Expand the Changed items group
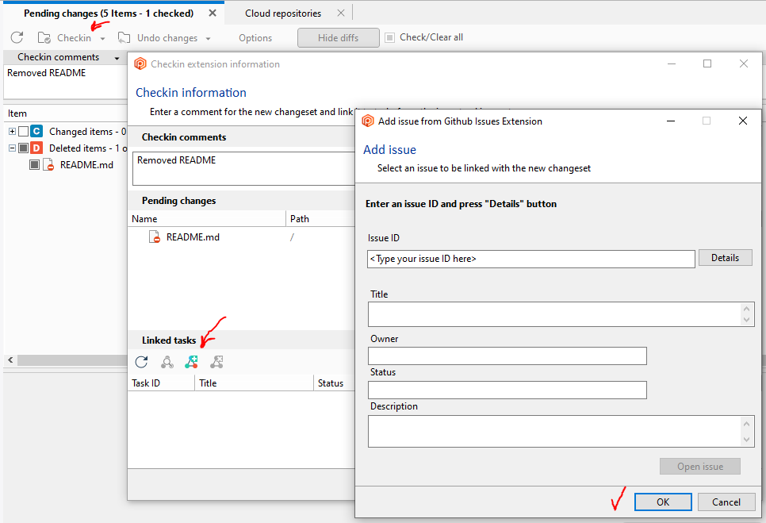Viewport: 766px width, 523px height. coord(12,132)
